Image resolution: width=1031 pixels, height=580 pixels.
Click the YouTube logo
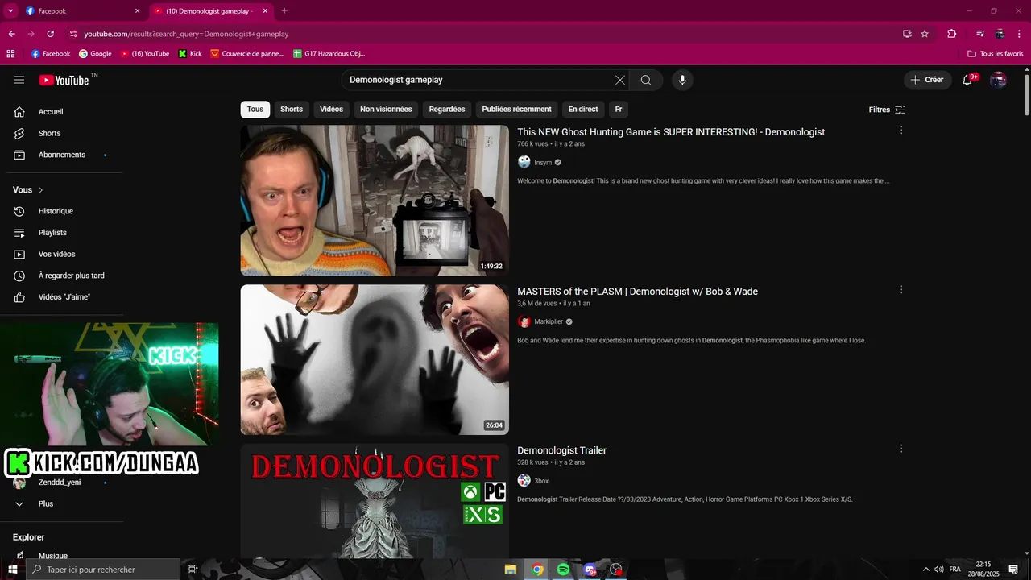[64, 80]
